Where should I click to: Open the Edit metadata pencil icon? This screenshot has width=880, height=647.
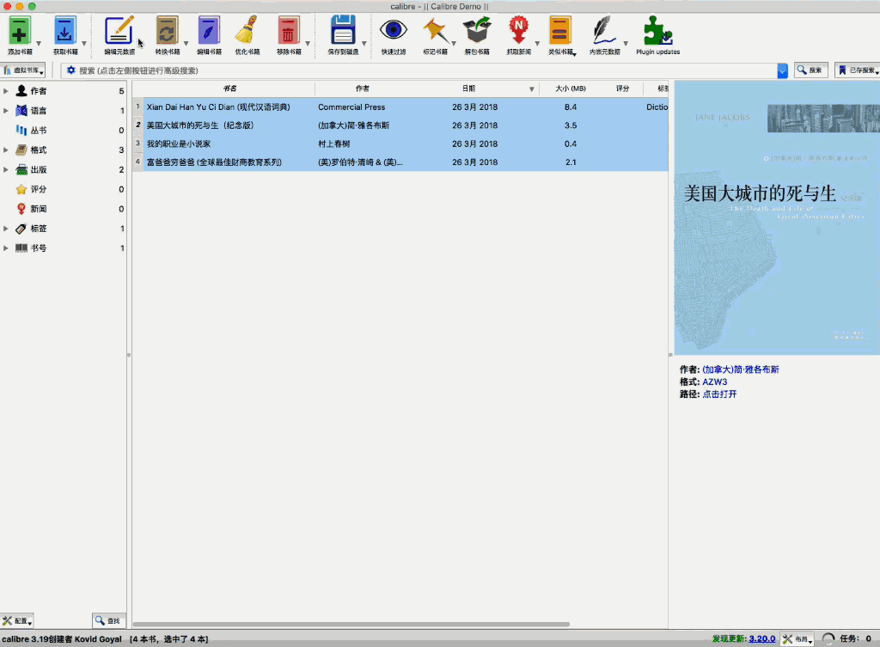119,31
